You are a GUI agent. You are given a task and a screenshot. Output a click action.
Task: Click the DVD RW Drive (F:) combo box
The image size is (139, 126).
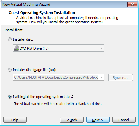pos(58,48)
